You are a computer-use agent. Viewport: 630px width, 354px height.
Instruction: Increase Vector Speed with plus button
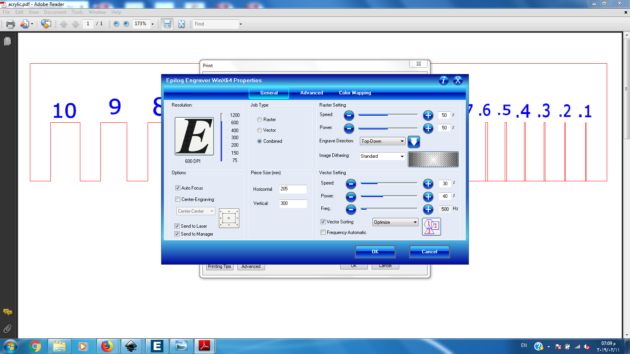428,184
